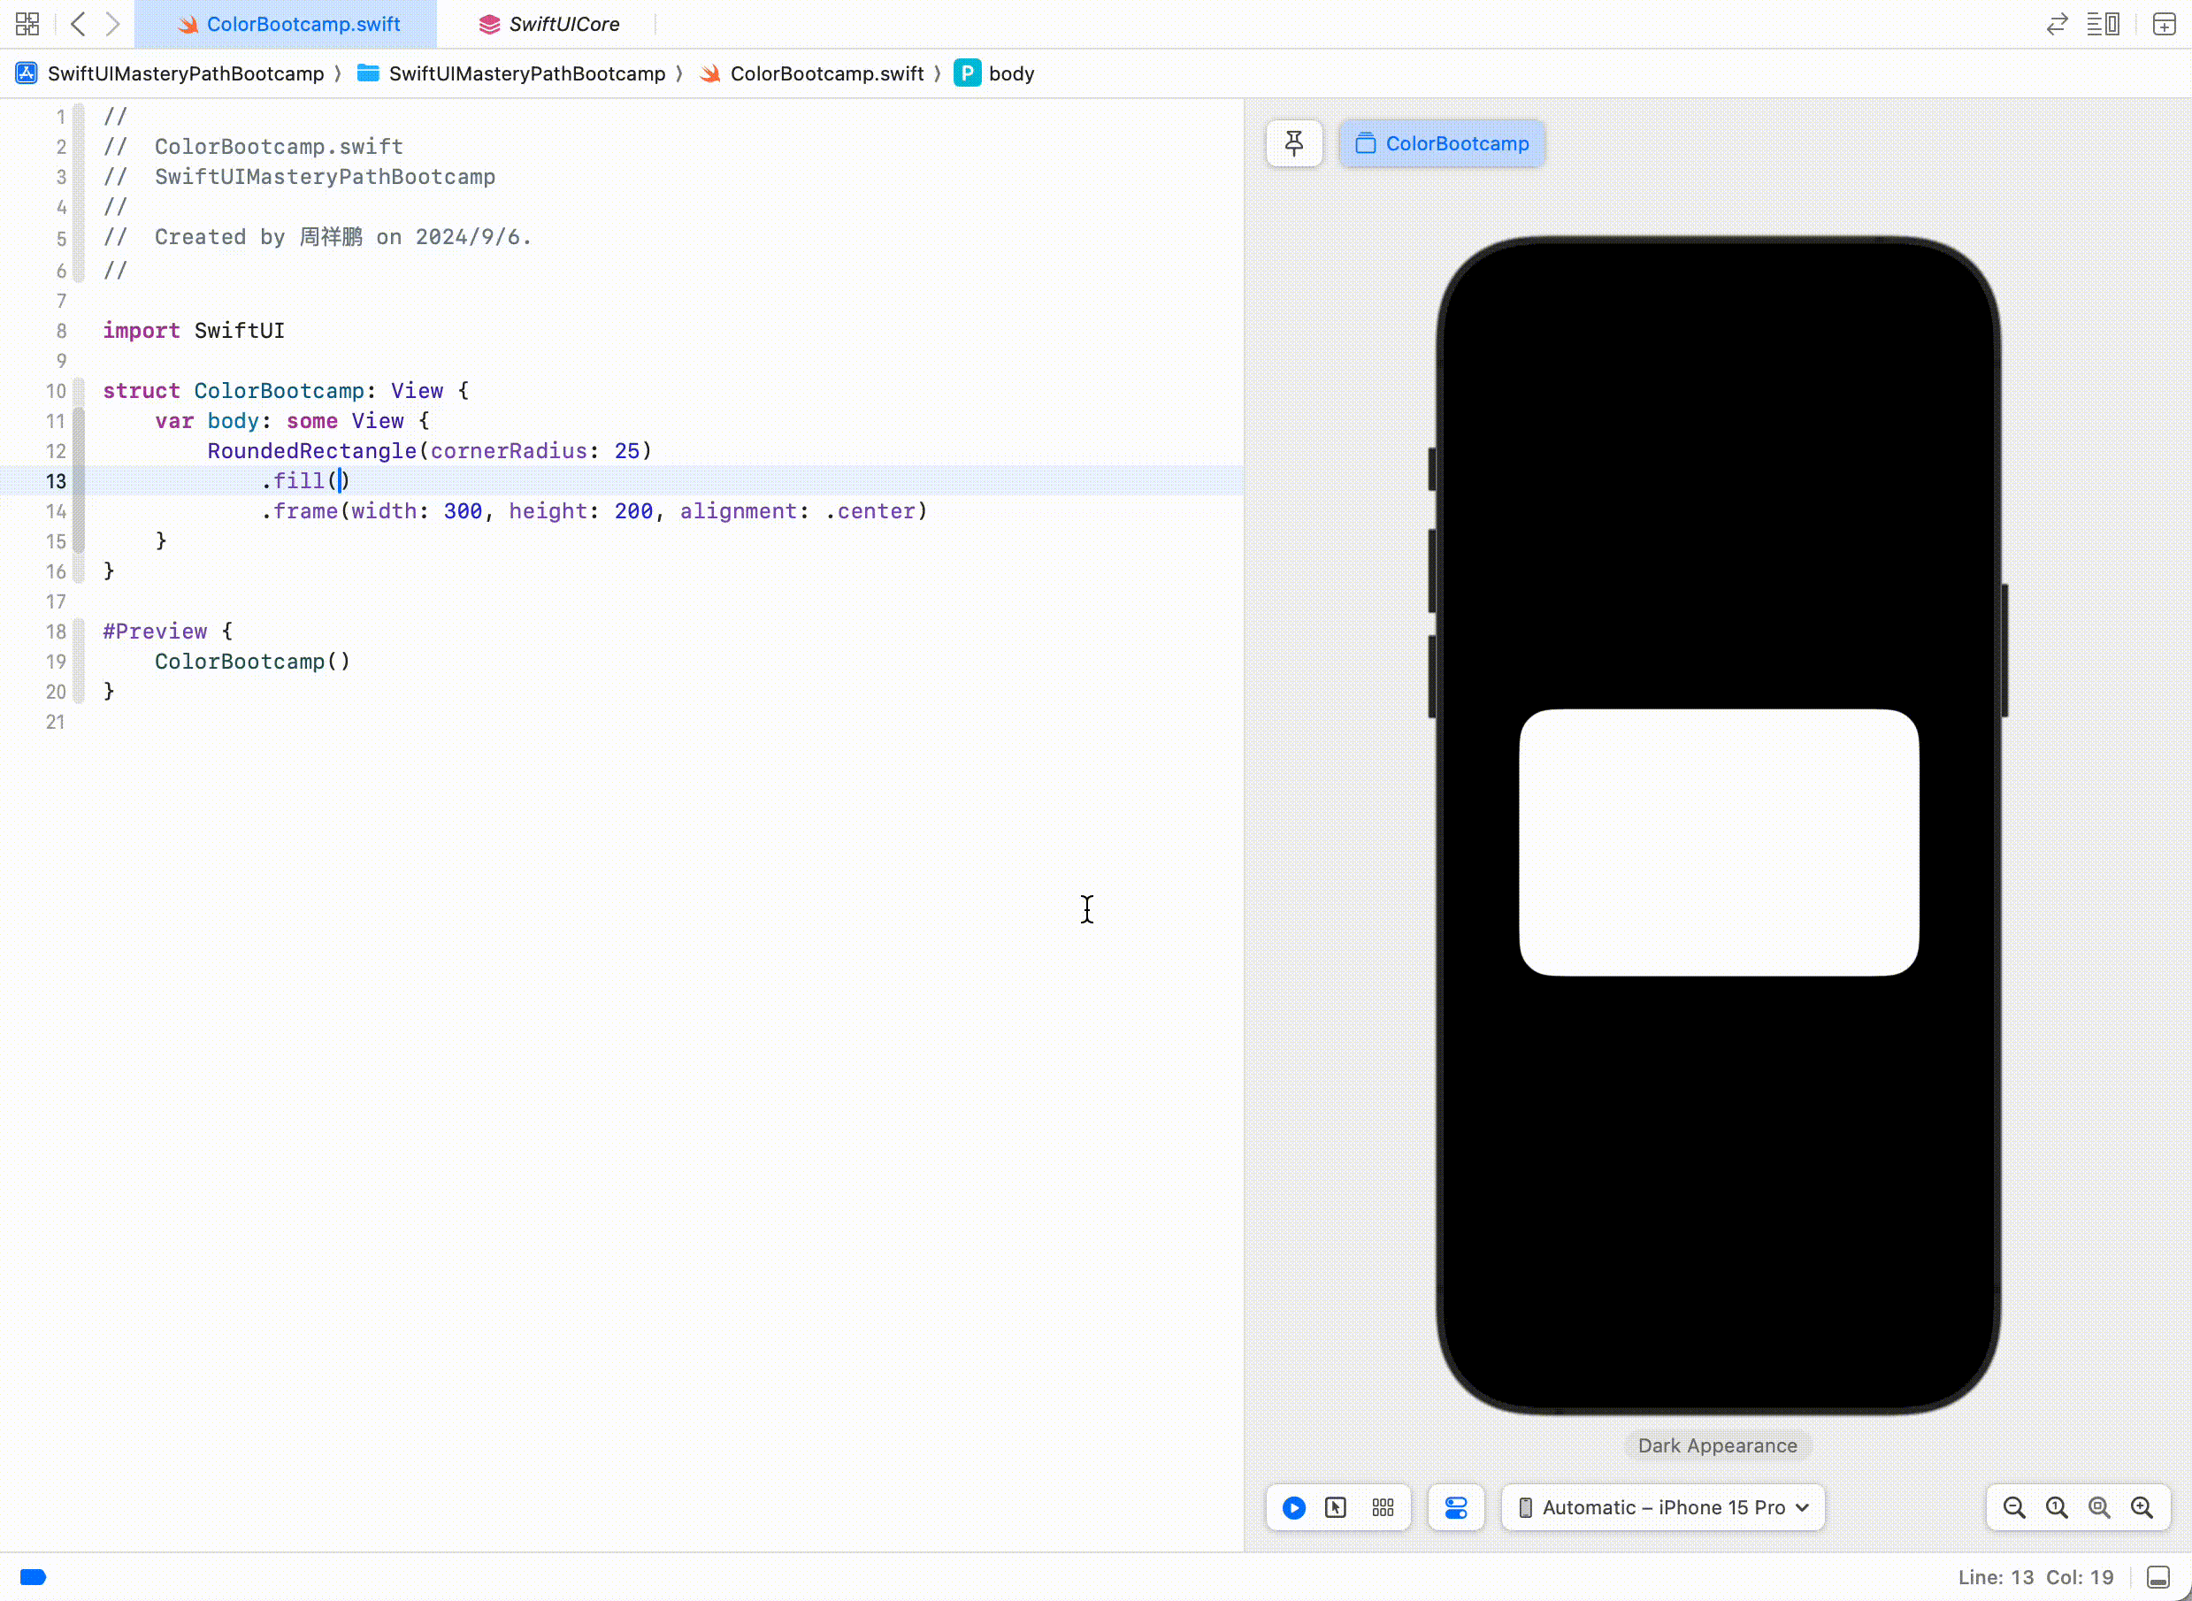The width and height of the screenshot is (2192, 1601).
Task: Go back using the left chevron
Action: click(79, 24)
